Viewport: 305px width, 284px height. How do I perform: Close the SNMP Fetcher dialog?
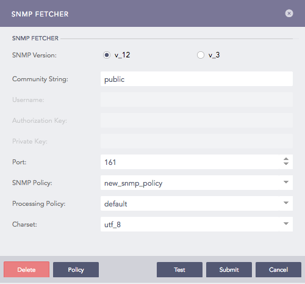pos(289,13)
